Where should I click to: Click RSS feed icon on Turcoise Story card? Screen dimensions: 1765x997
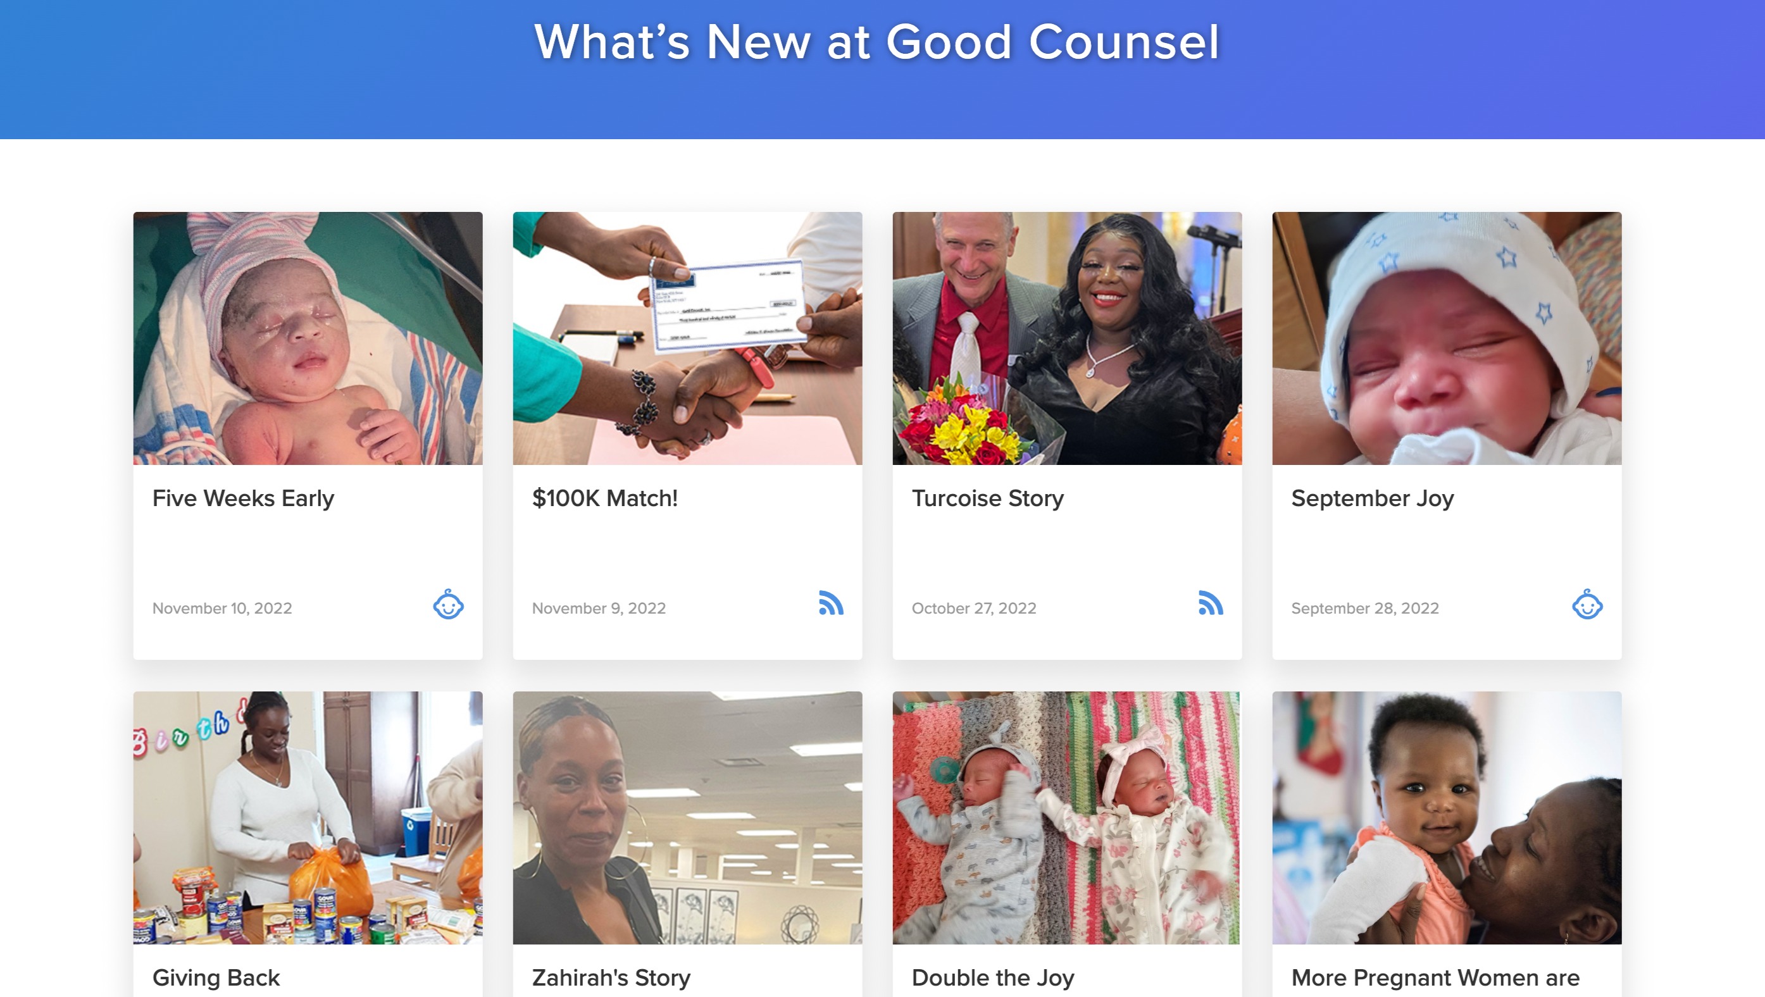click(x=1210, y=603)
